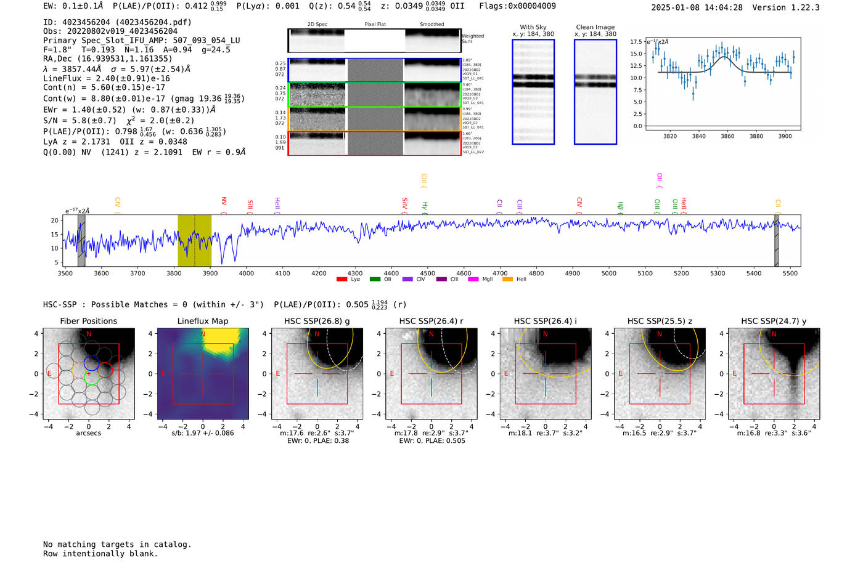Click the Version 1.22.3 label
The width and height of the screenshot is (863, 587).
786,7
